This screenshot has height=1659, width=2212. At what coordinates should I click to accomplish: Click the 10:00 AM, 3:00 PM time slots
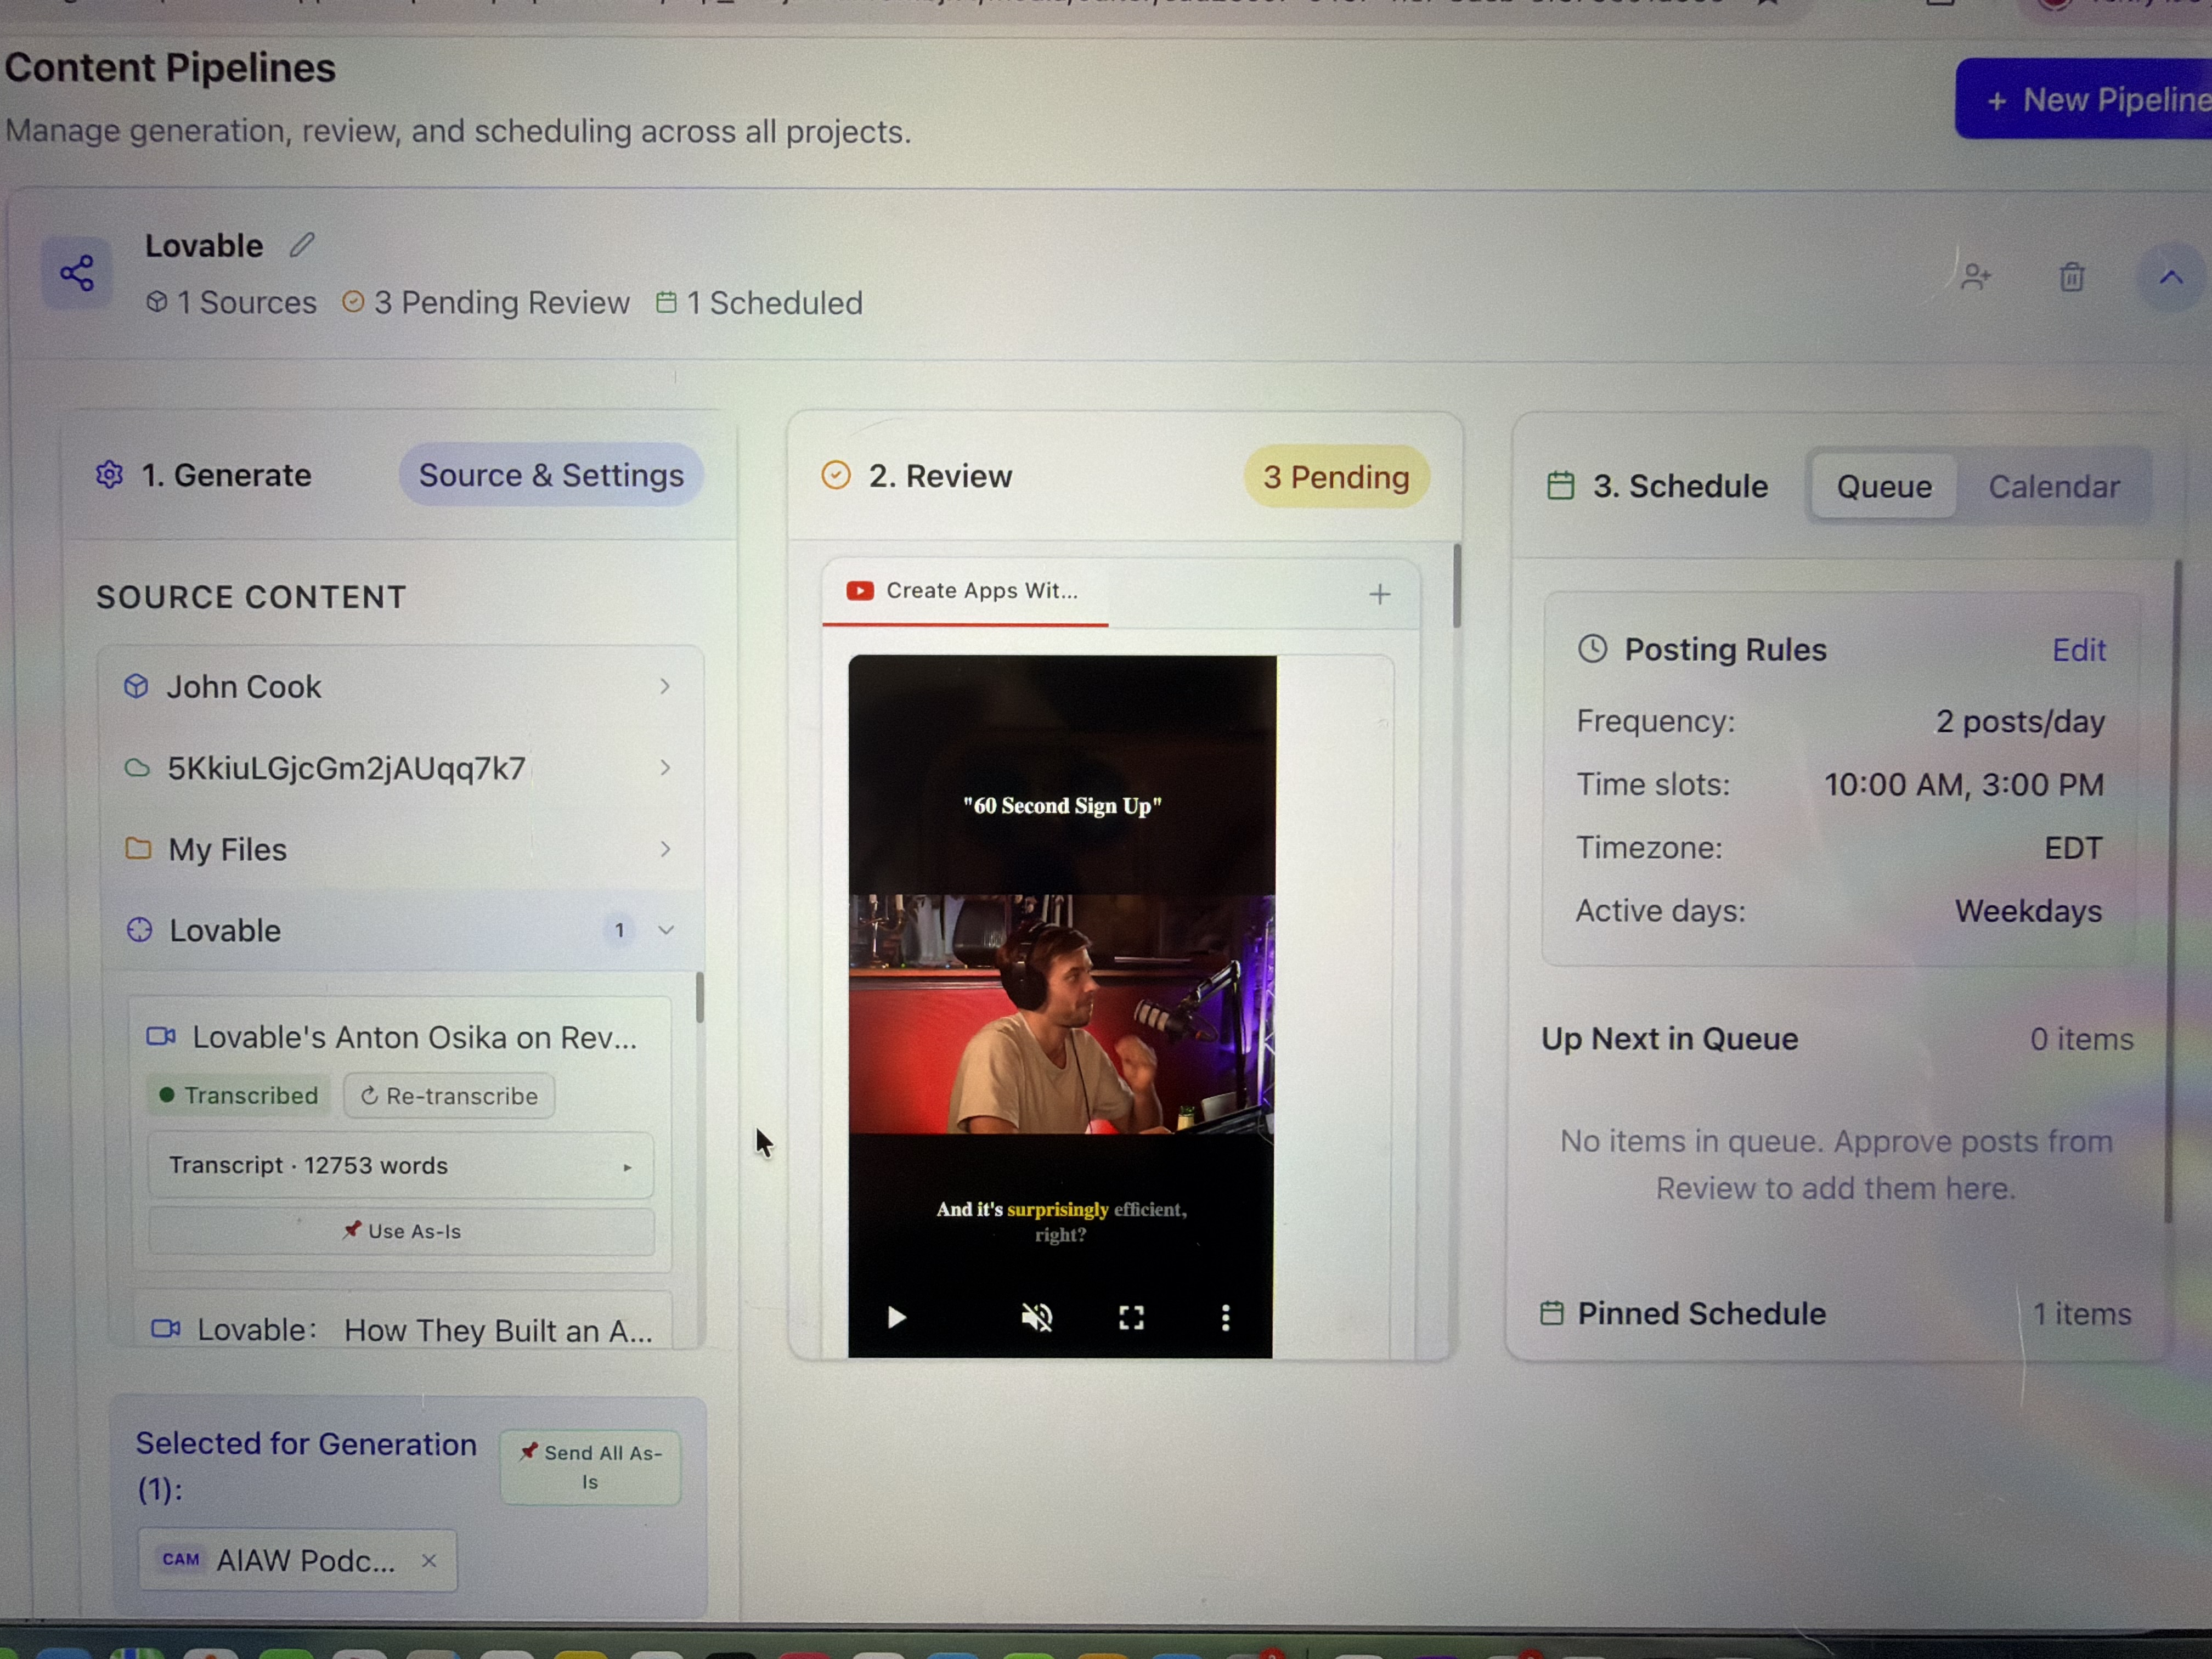[x=1964, y=784]
